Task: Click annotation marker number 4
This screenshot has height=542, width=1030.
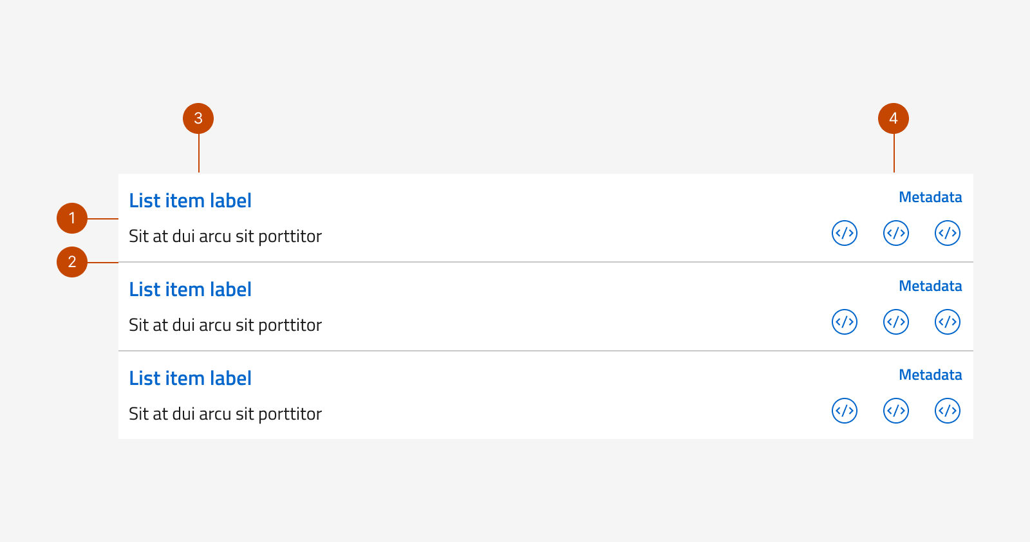Action: pyautogui.click(x=894, y=118)
